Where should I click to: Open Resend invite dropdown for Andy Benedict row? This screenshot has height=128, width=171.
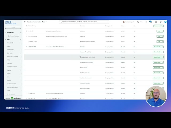click(x=162, y=47)
